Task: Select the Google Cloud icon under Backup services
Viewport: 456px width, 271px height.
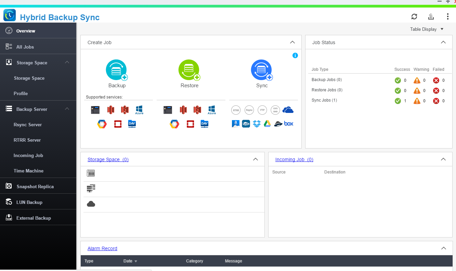Action: (x=102, y=124)
